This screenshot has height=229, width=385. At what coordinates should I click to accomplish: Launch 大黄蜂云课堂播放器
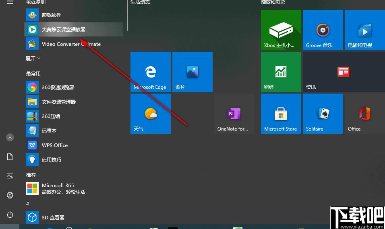pyautogui.click(x=74, y=29)
